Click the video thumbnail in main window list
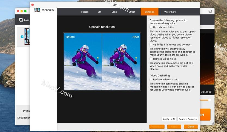This screenshot has height=132, width=227. coord(27,37)
